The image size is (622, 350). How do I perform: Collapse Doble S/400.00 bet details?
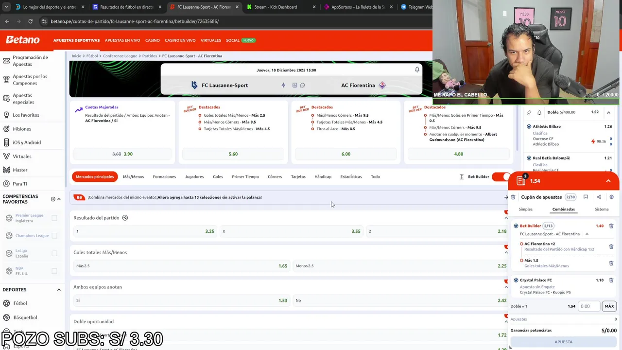tap(608, 112)
